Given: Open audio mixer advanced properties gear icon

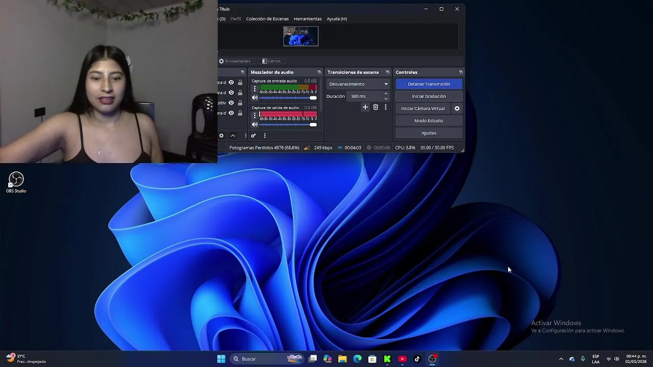Looking at the screenshot, I should point(253,136).
